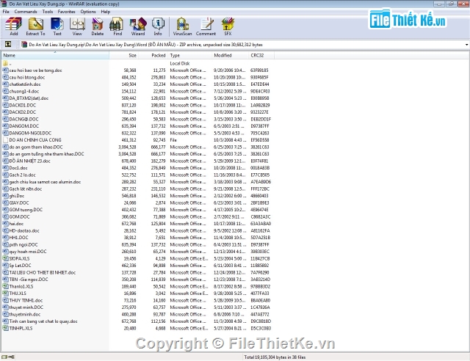
Task: Click icon of chuong1-4.doc file
Action: 5,91
